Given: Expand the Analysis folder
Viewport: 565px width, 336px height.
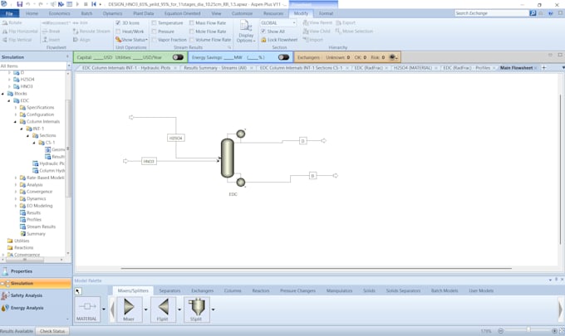Looking at the screenshot, I should [x=16, y=184].
